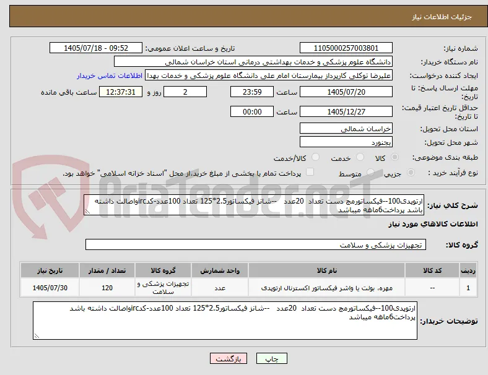Select the متوسط purchase type radio

point(370,173)
